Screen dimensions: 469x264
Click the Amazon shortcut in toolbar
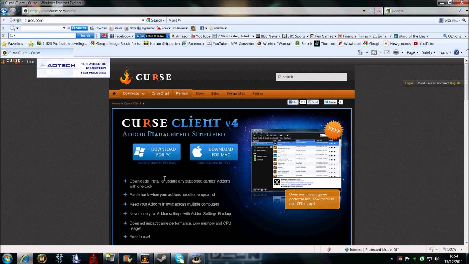180,36
